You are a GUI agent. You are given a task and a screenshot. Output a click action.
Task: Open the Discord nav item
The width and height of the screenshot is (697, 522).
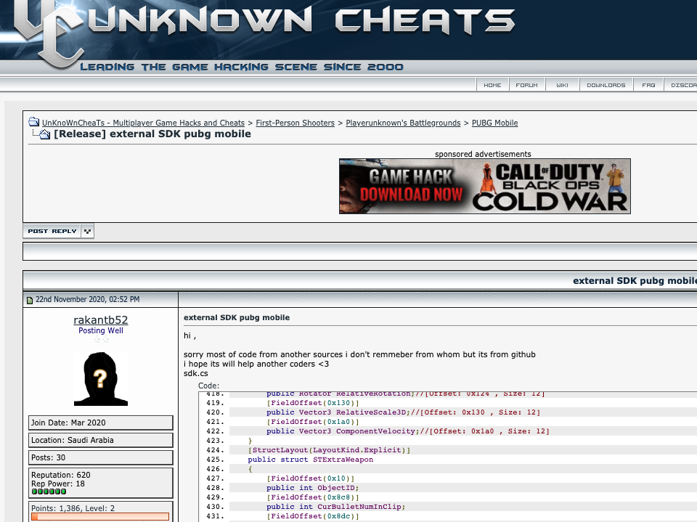click(x=681, y=85)
